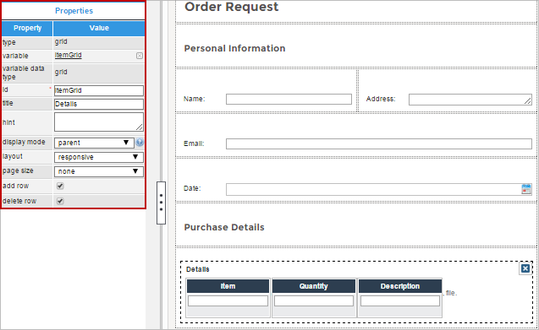This screenshot has height=330, width=539.
Task: Toggle the delete row checkbox
Action: (60, 201)
